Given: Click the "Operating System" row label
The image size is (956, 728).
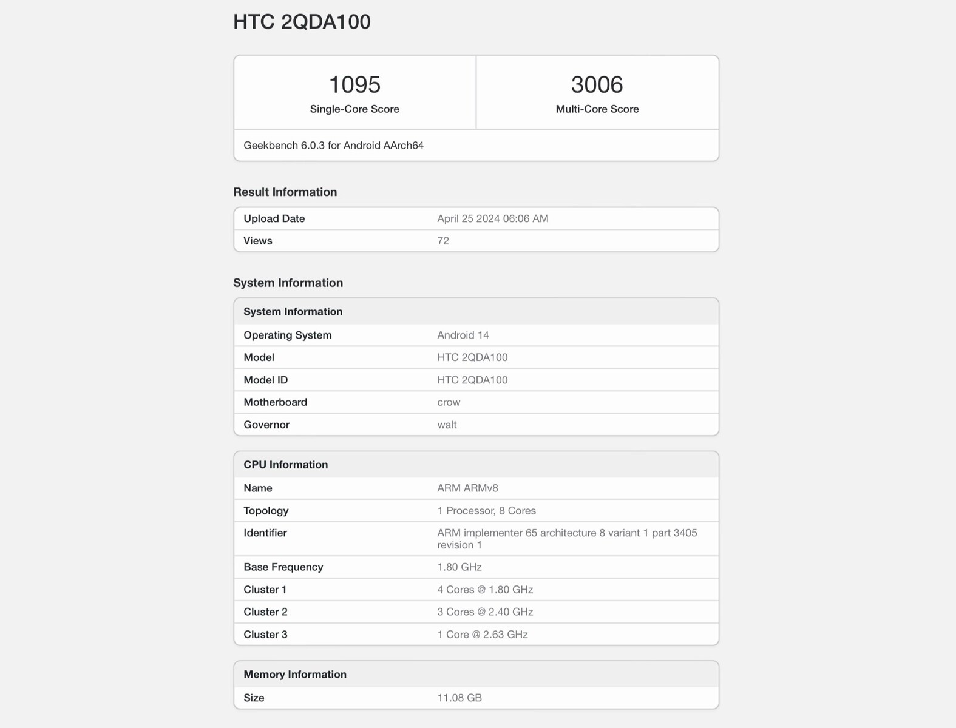Looking at the screenshot, I should (288, 335).
